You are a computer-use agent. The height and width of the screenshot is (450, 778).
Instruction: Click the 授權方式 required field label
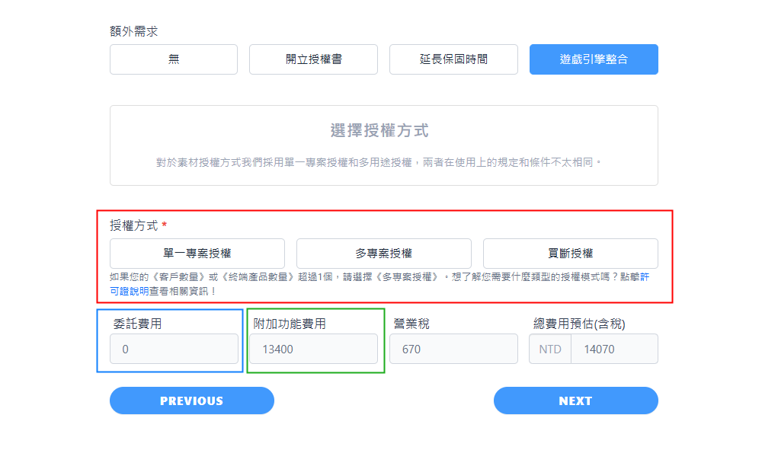134,225
